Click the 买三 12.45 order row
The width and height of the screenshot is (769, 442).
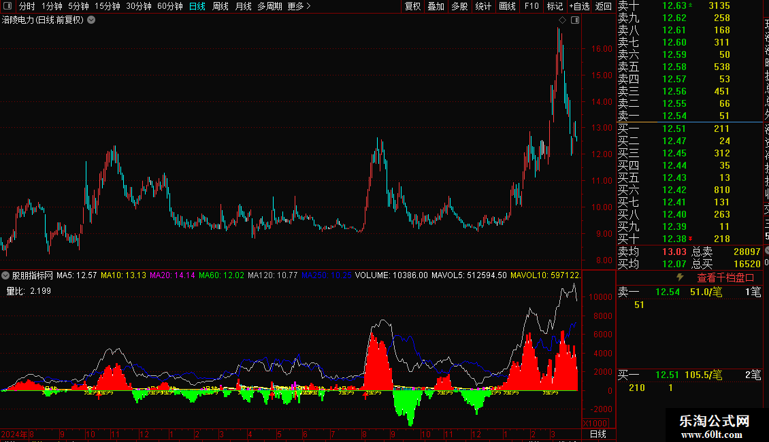click(690, 153)
